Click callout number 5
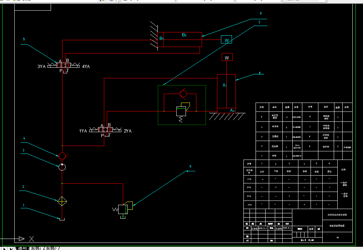 pos(24,39)
